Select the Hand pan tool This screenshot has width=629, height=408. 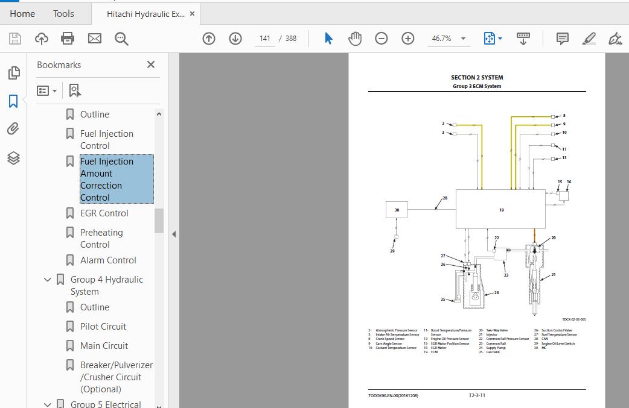355,39
